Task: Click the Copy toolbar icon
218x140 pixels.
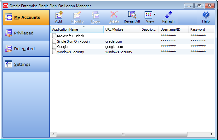Action: [x=95, y=15]
